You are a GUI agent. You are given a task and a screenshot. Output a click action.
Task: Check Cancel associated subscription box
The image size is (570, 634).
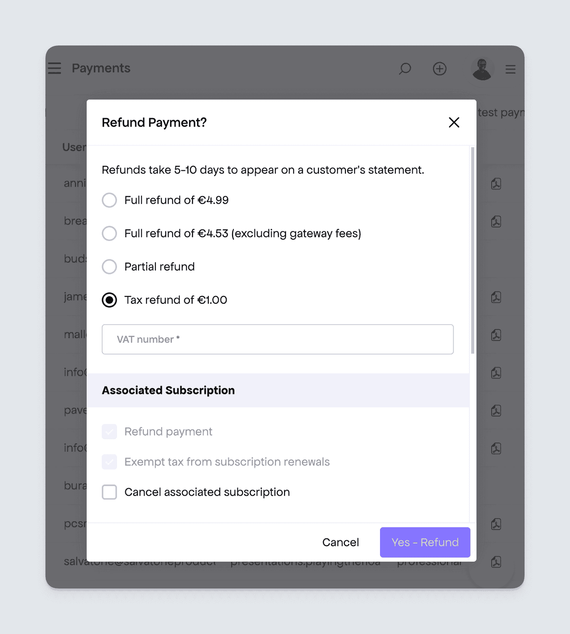[x=109, y=492]
